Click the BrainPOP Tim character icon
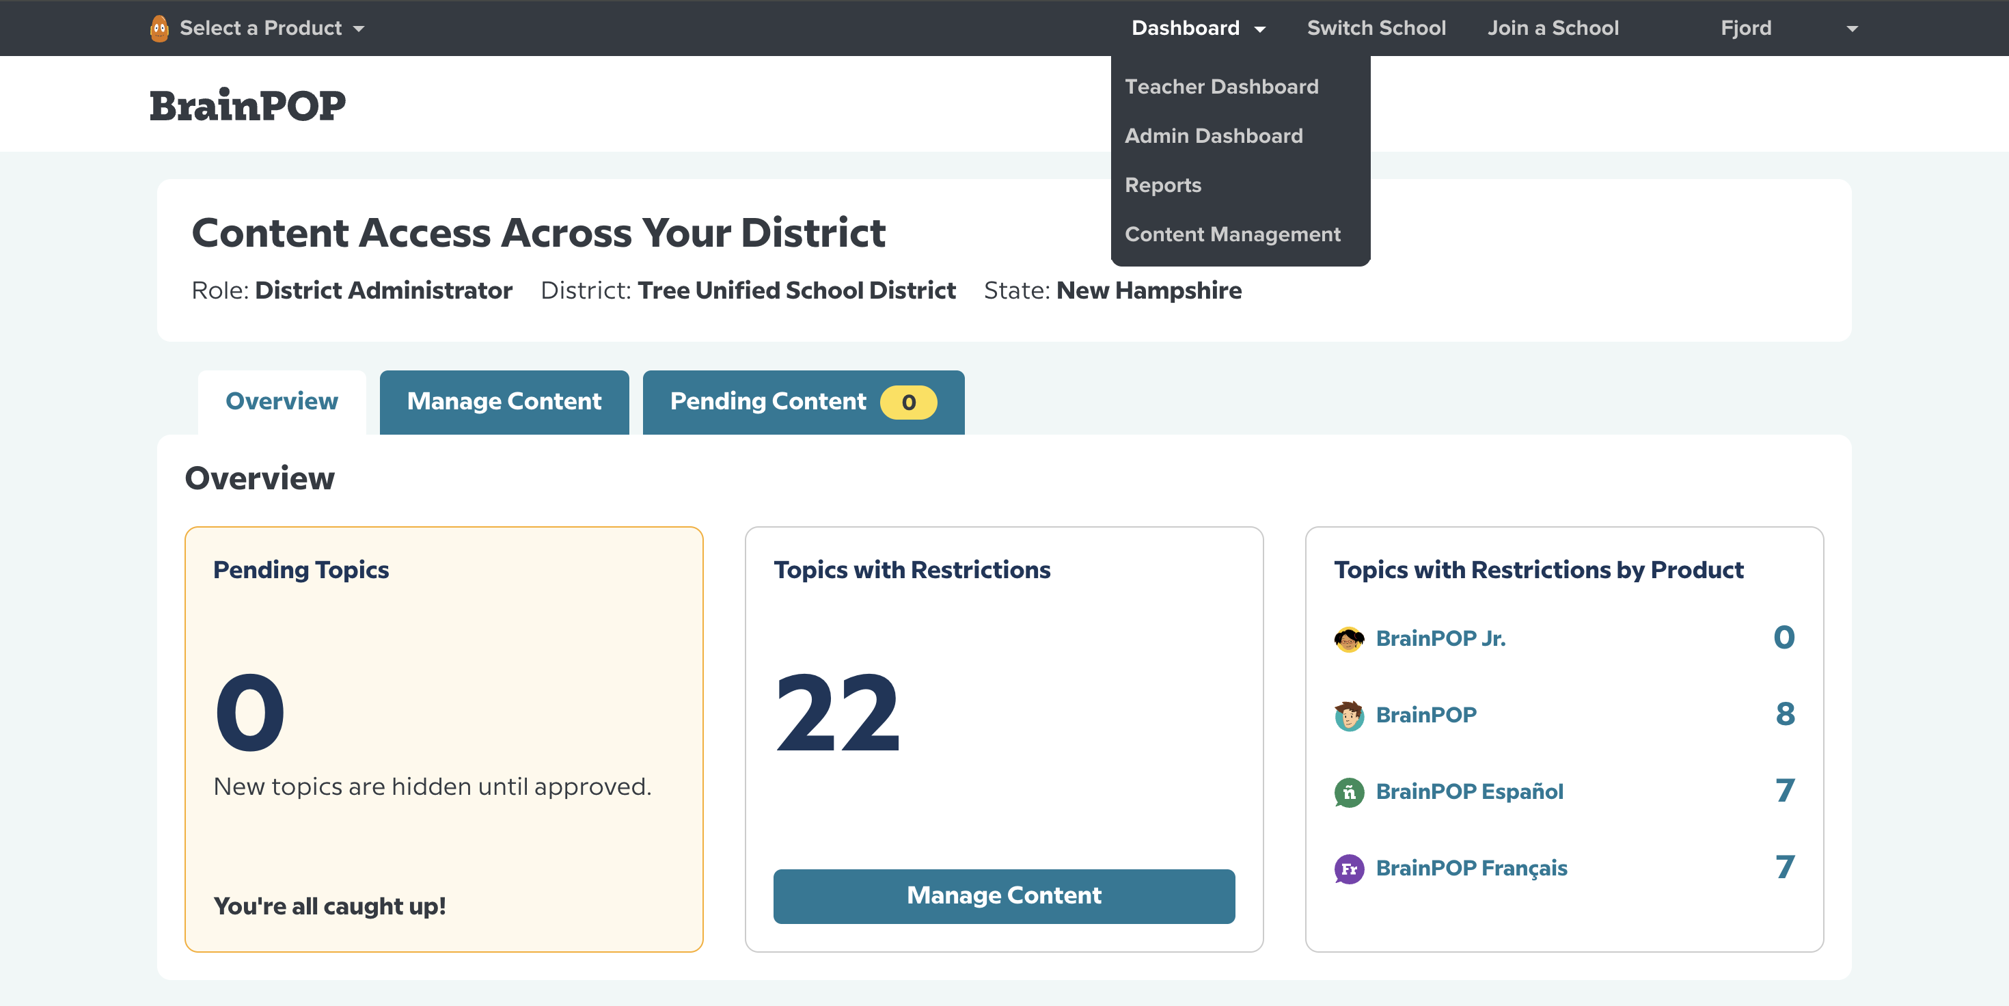 coord(1349,715)
